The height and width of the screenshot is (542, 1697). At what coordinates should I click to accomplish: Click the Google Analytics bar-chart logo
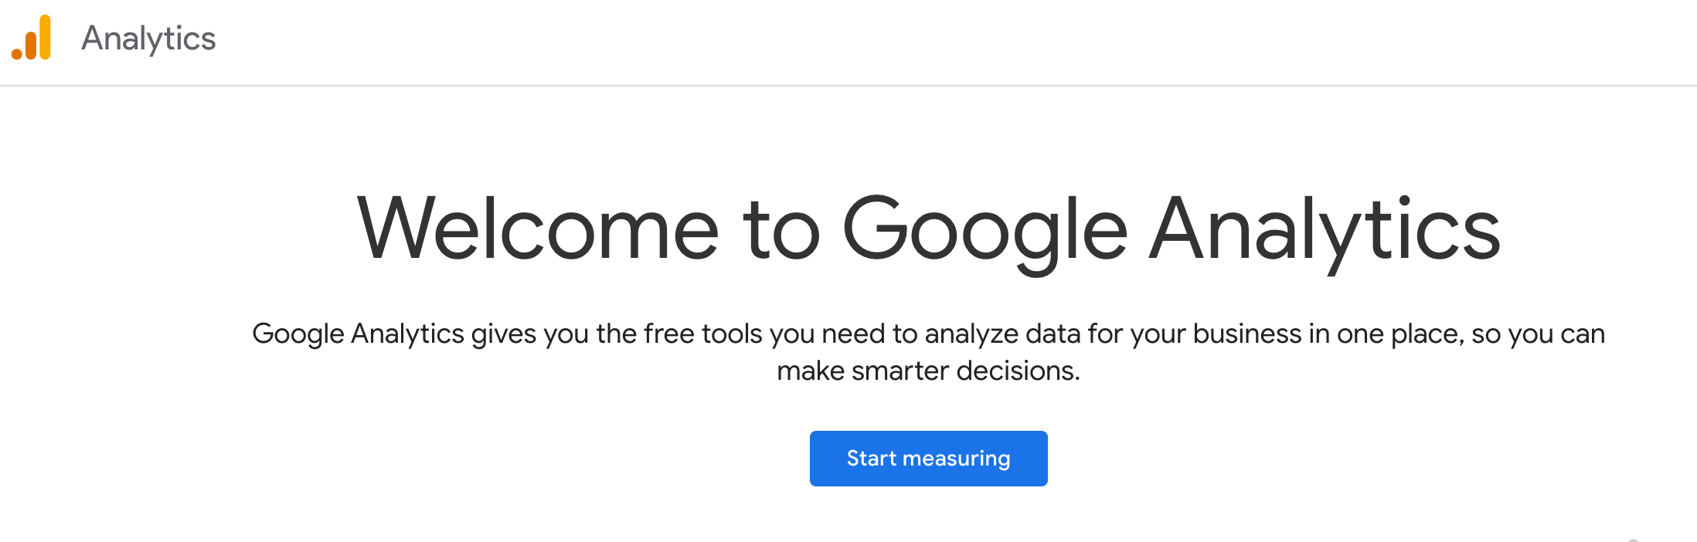(32, 38)
